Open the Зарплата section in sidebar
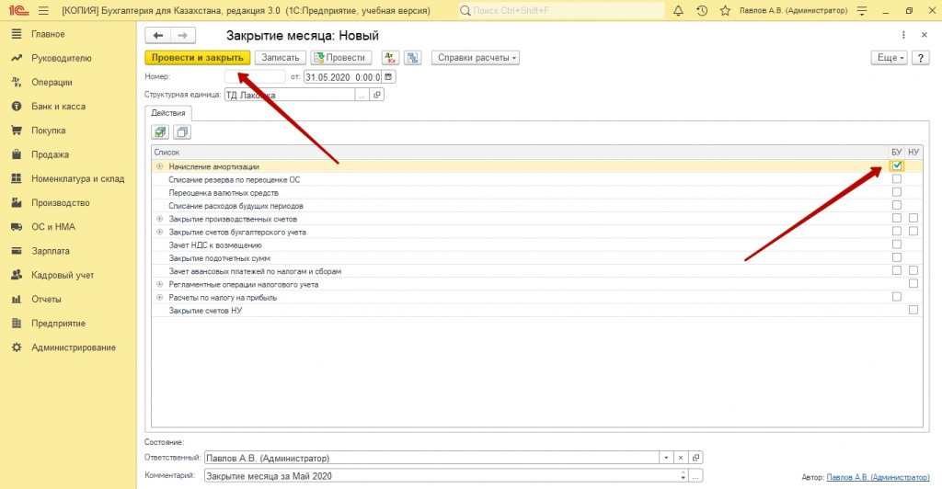The image size is (942, 489). pyautogui.click(x=48, y=250)
